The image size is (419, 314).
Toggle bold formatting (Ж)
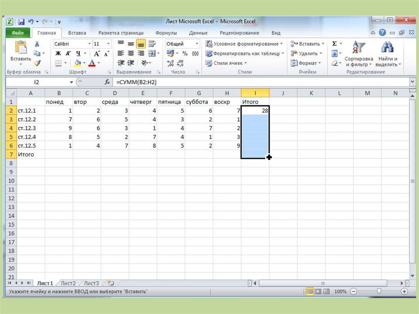click(58, 54)
